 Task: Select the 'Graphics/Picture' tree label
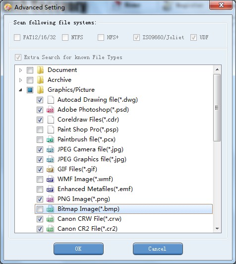(x=71, y=90)
